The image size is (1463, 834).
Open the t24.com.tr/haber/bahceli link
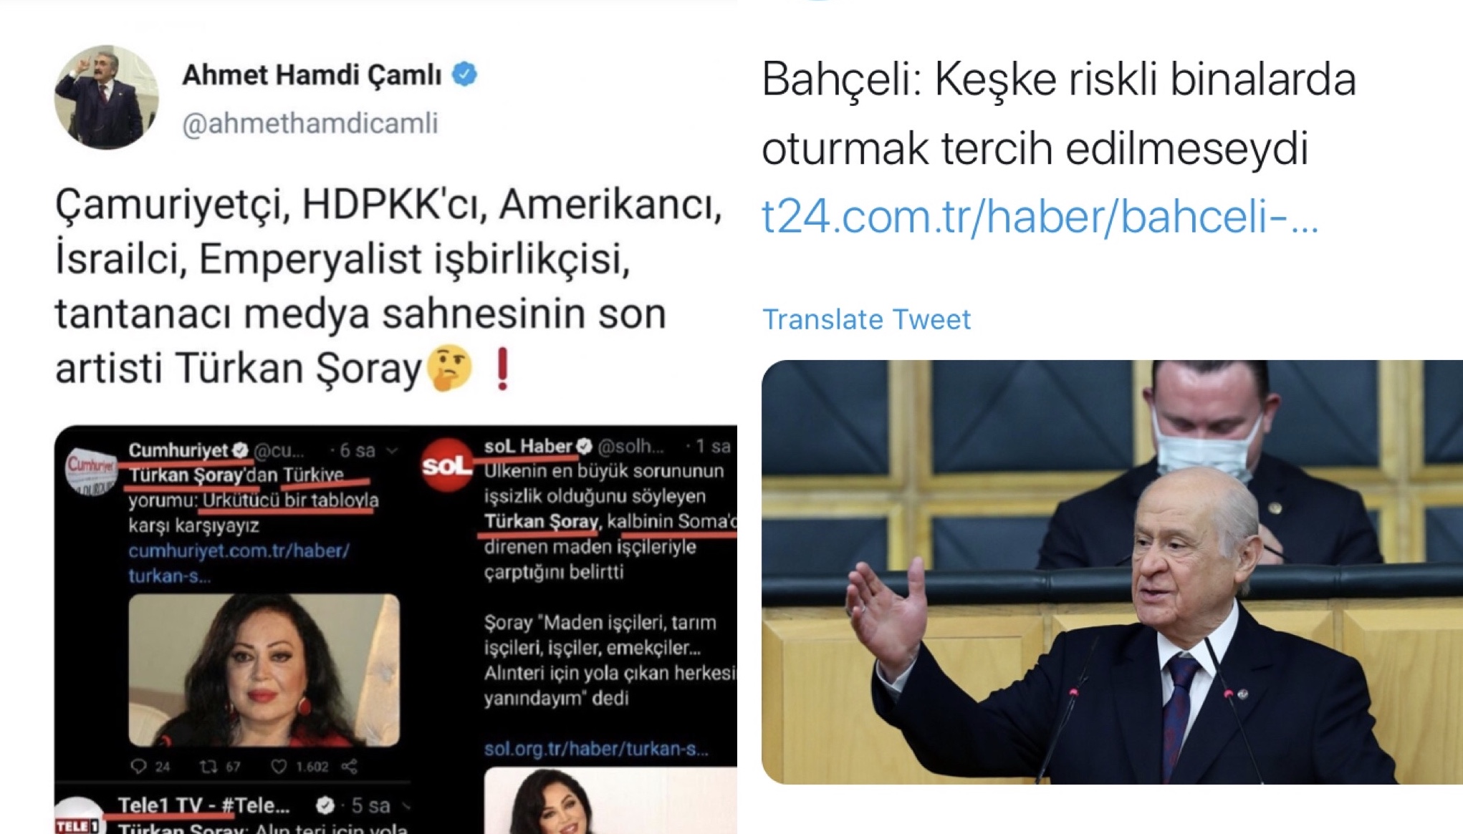1040,216
